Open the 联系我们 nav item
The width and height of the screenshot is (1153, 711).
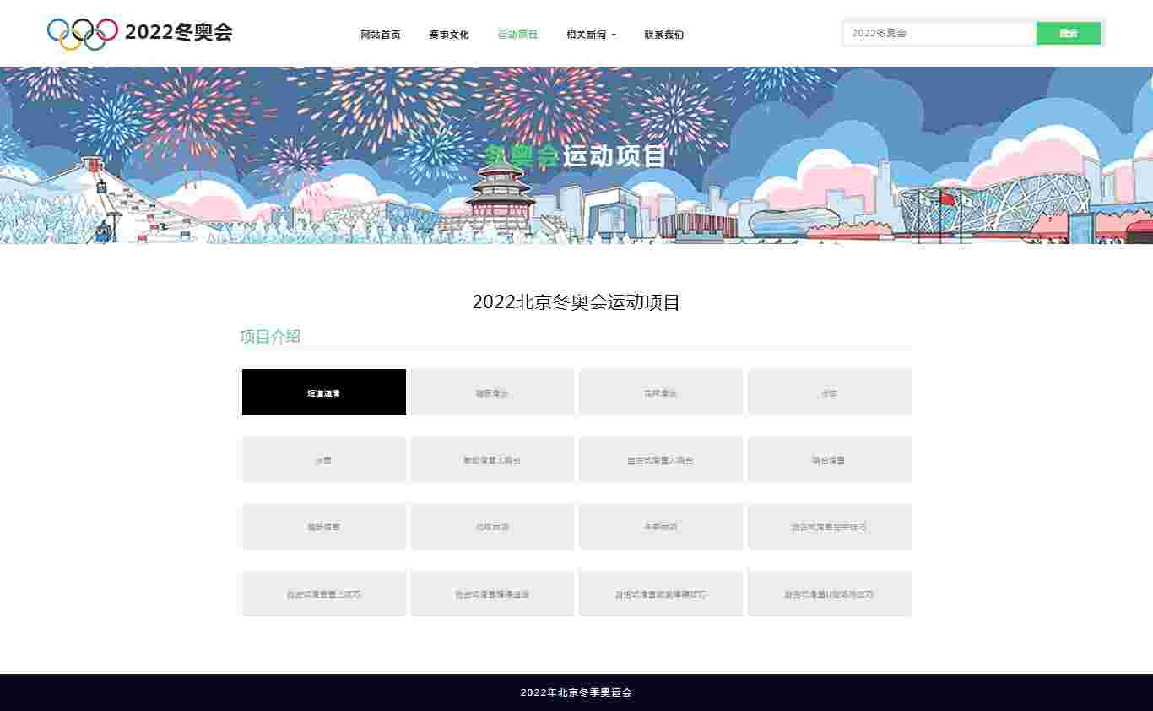[x=664, y=35]
